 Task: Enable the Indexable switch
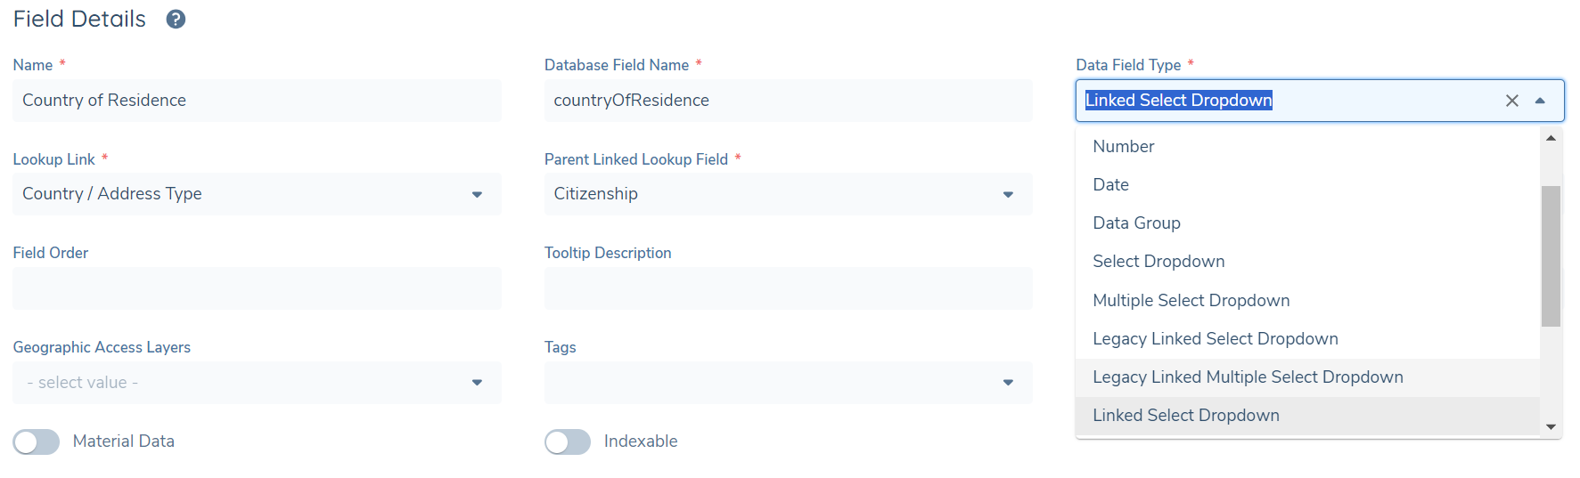[x=568, y=442]
